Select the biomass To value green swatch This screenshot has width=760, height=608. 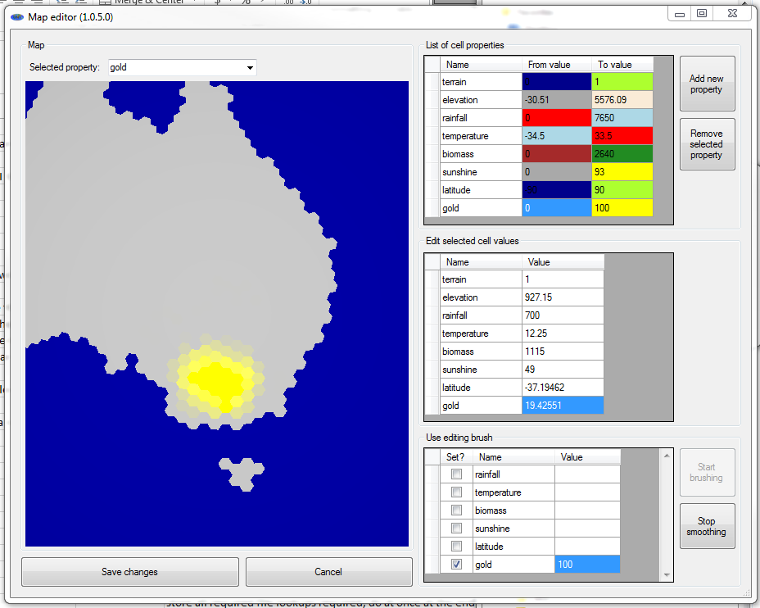(622, 154)
